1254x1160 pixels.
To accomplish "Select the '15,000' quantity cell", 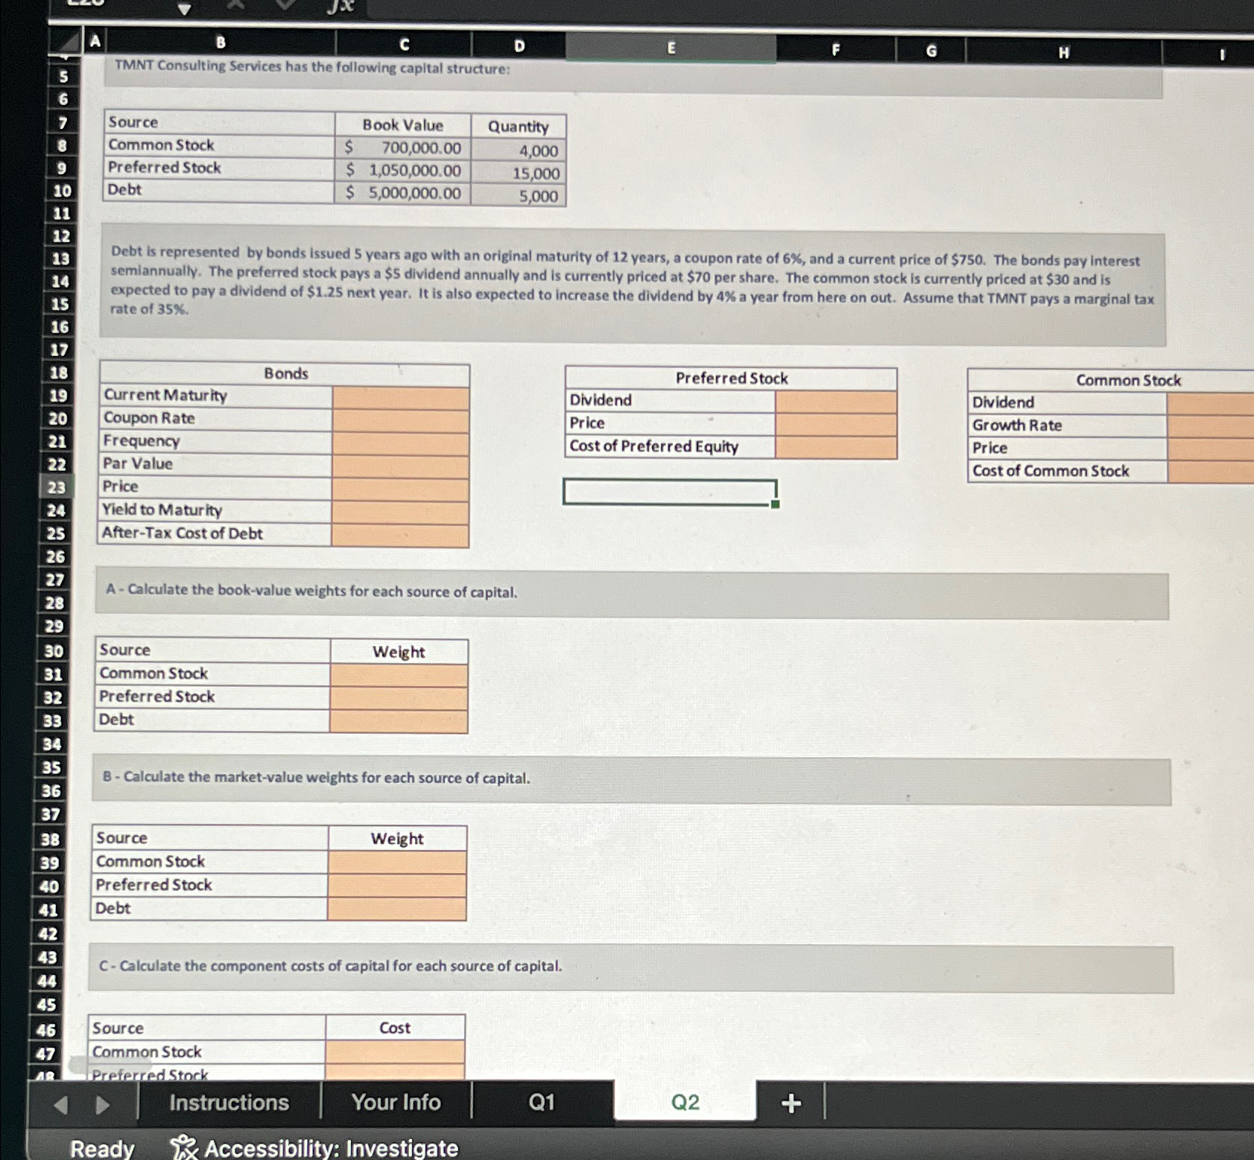I will click(519, 173).
